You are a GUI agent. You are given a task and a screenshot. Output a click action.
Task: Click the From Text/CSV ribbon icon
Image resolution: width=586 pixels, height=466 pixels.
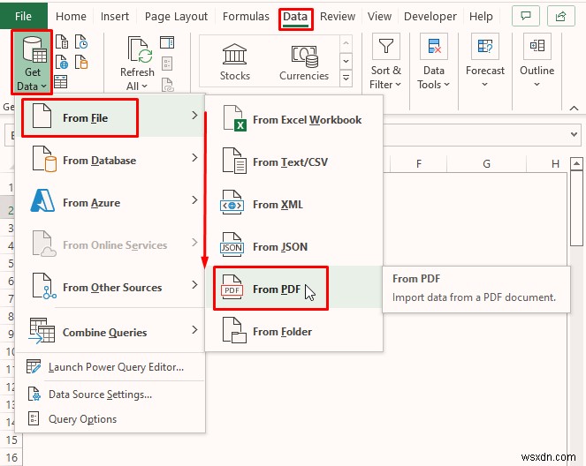pos(62,42)
